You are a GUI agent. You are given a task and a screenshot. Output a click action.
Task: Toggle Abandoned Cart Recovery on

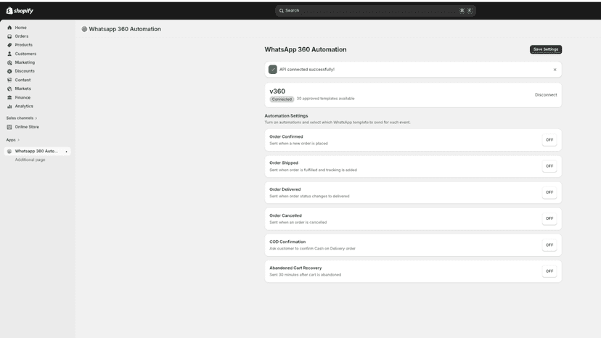549,271
